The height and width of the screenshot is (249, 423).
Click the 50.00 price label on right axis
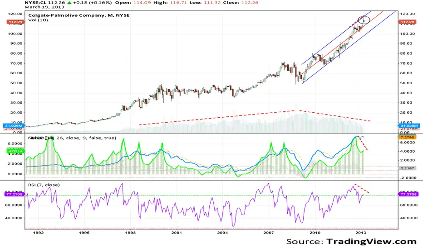coord(406,83)
